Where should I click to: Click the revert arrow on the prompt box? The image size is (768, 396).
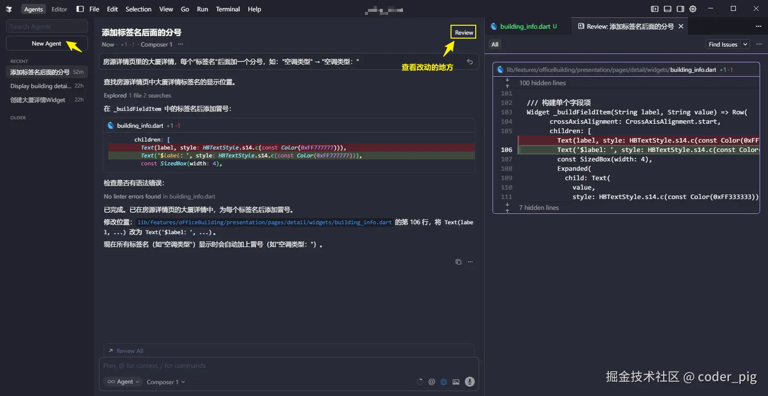click(470, 62)
